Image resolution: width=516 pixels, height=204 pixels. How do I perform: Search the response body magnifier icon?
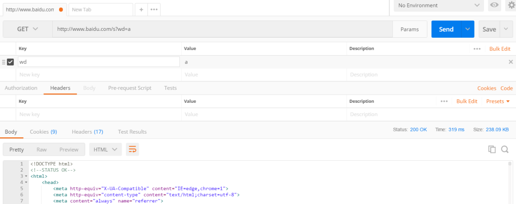(505, 150)
